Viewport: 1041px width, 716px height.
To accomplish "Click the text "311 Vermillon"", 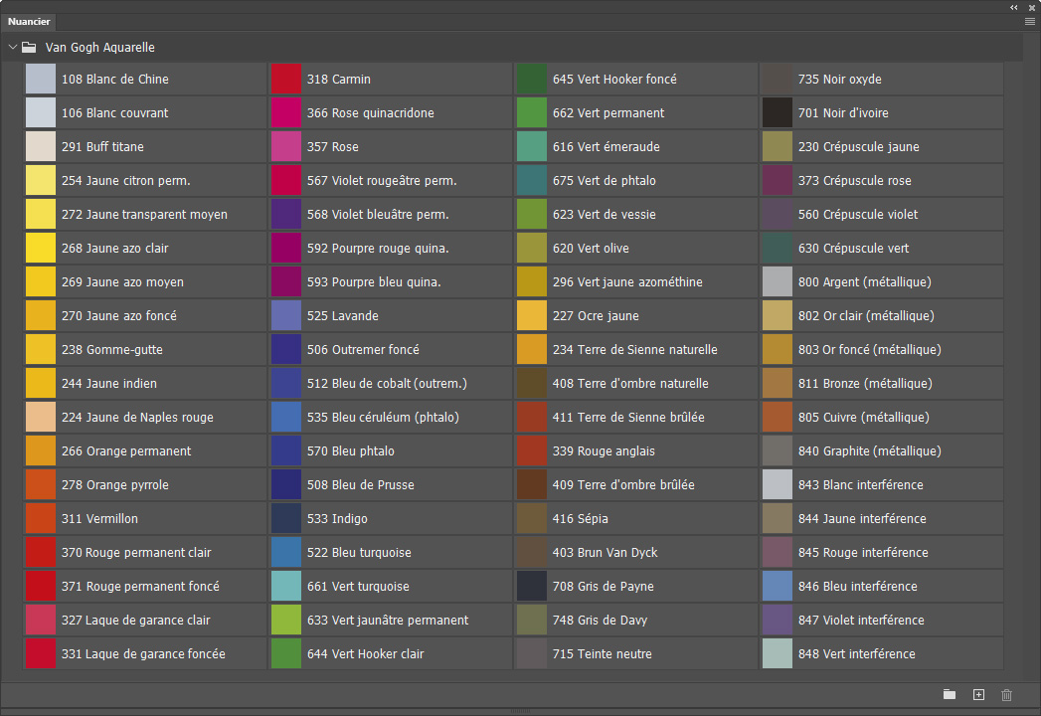I will coord(99,519).
